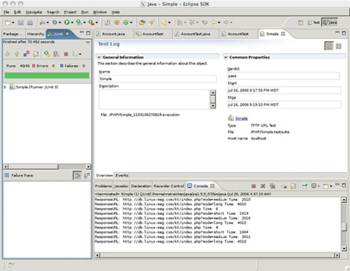The height and width of the screenshot is (271, 350).
Task: Click the Clear Console icon
Action: point(284,186)
